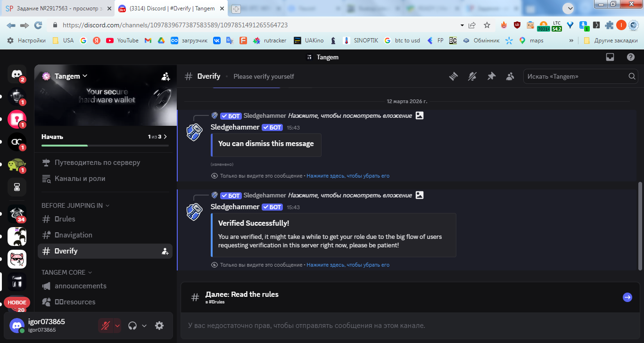Open Путеводитель по серверу
644x343 pixels.
click(x=105, y=163)
